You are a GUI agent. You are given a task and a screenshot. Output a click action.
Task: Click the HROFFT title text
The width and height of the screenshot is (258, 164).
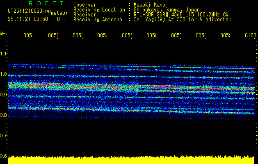tap(42, 3)
